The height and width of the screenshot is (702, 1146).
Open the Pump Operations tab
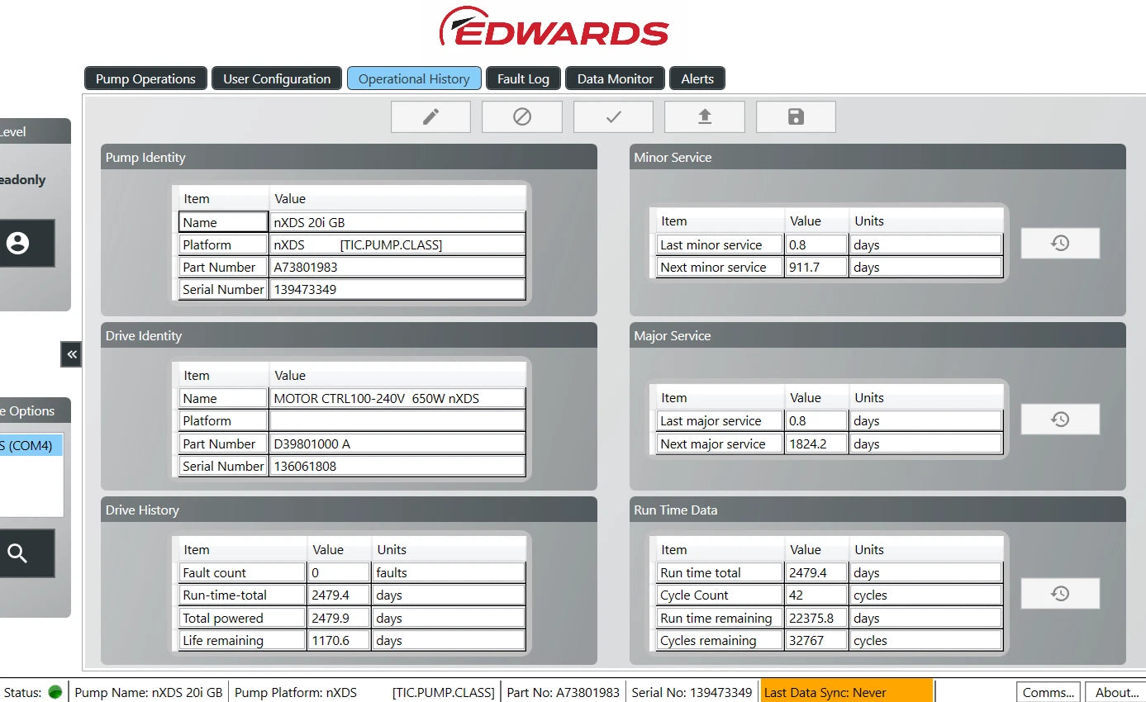(145, 78)
